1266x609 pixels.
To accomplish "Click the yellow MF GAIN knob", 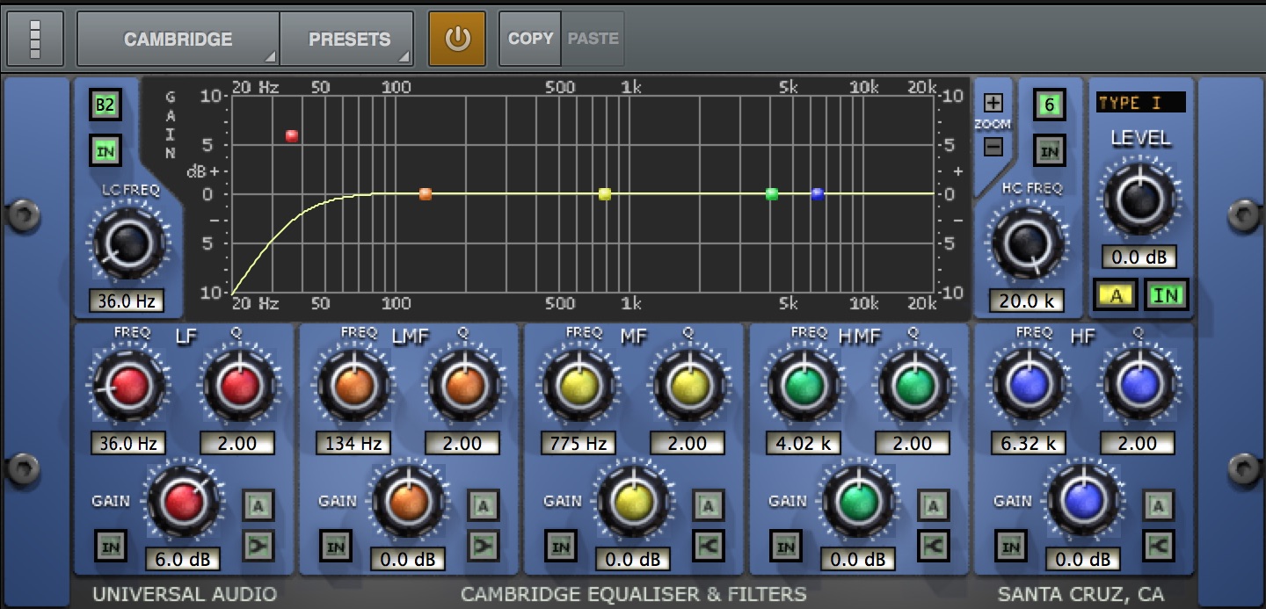I will [x=633, y=500].
